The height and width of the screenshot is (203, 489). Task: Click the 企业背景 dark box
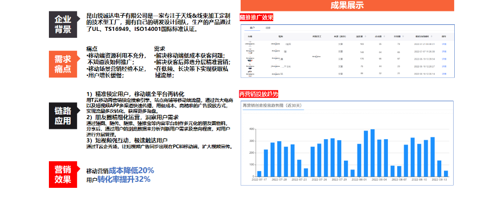pos(63,24)
